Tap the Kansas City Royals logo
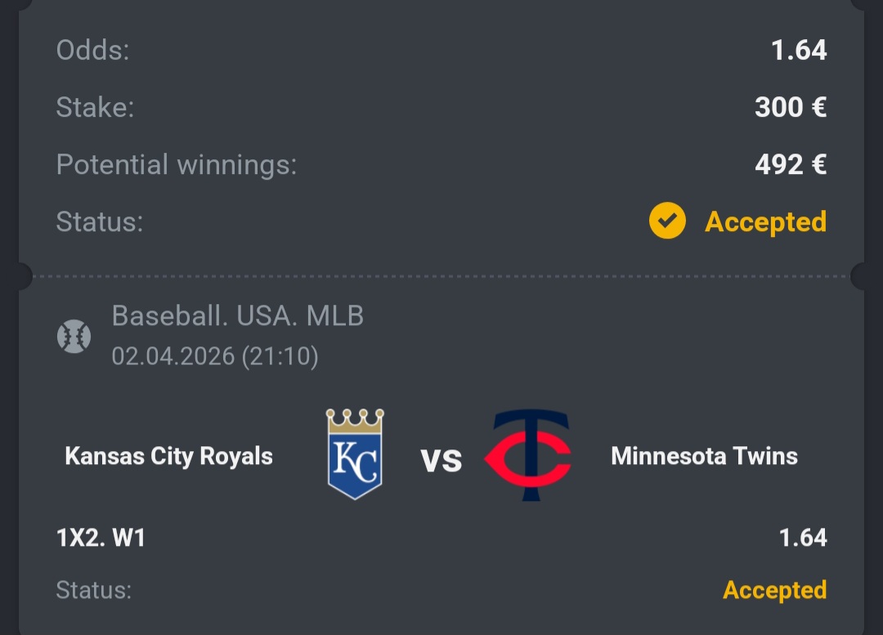 (355, 454)
